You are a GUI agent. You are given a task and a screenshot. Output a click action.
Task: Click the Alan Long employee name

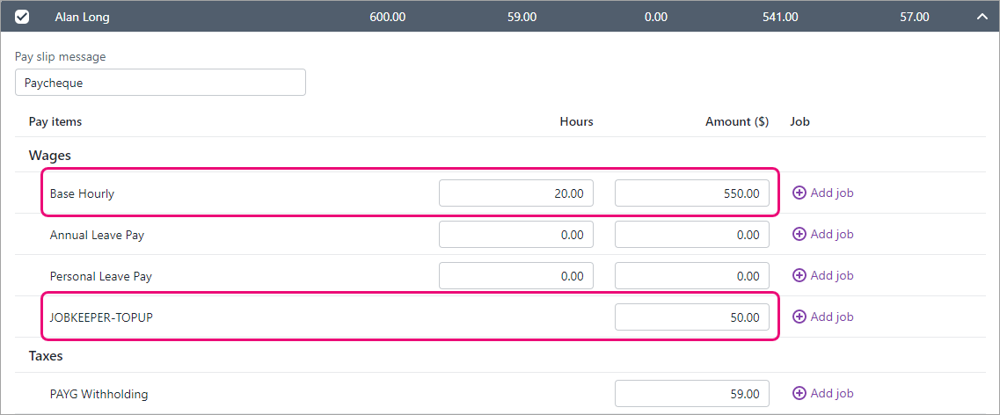point(82,17)
